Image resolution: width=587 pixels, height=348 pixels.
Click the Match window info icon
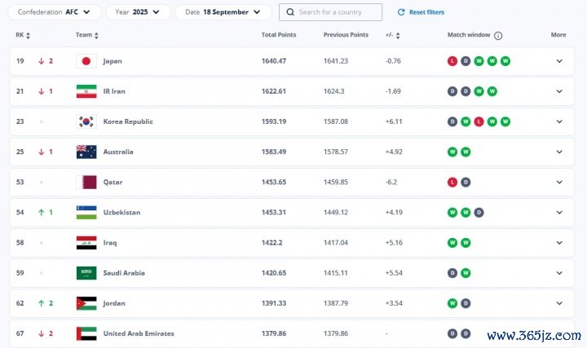(x=498, y=36)
